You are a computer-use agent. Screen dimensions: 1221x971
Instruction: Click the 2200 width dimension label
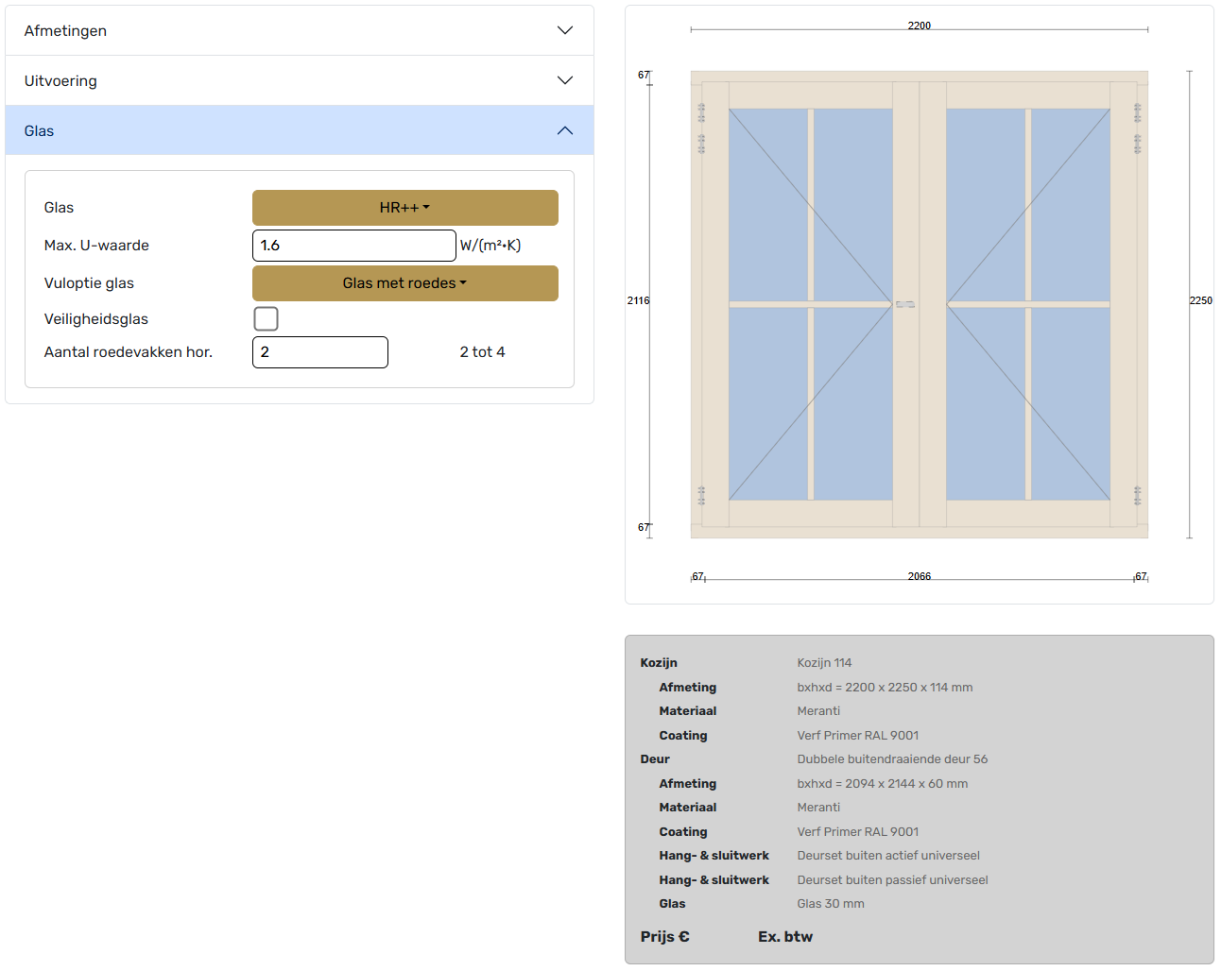[x=919, y=26]
